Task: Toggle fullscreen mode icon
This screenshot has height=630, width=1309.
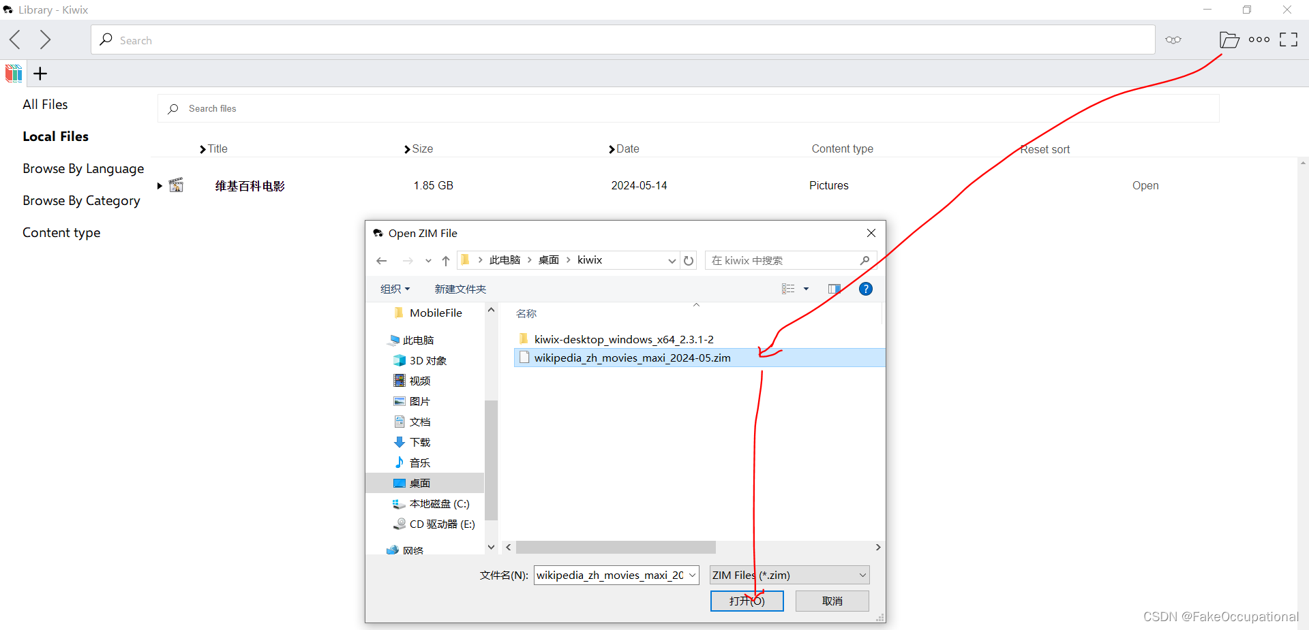Action: (1289, 40)
